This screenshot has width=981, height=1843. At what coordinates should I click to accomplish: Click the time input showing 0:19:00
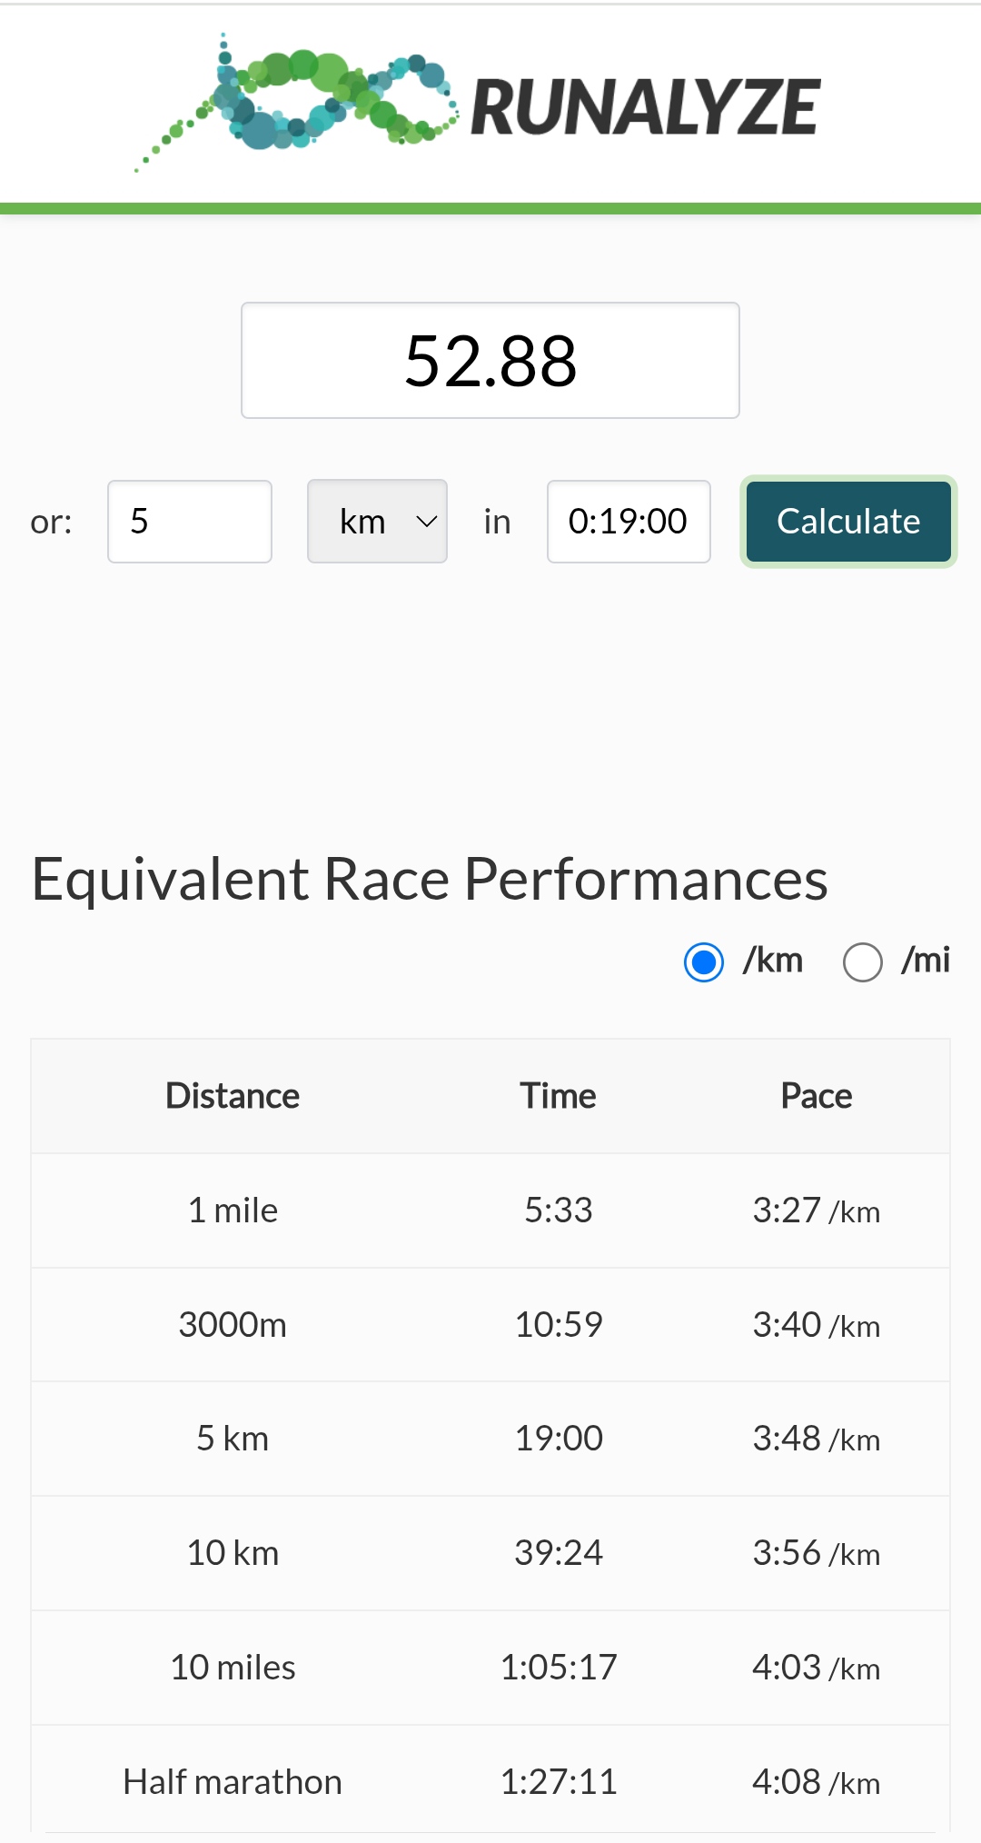tap(629, 522)
